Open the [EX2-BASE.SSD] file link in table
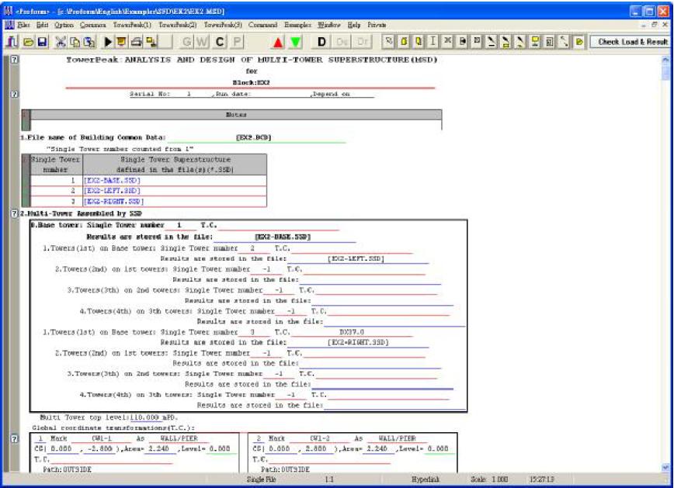The width and height of the screenshot is (674, 488). click(112, 181)
